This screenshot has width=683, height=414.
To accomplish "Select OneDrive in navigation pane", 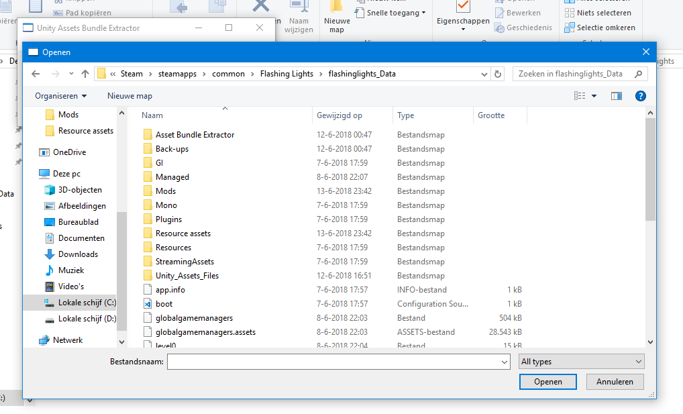I will 69,152.
